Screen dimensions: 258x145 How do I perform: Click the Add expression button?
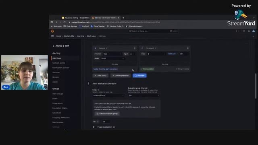click(x=121, y=75)
